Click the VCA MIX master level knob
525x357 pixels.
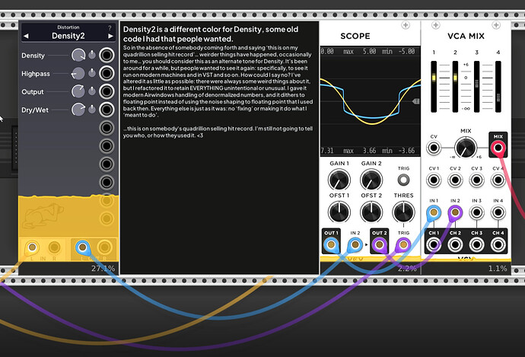click(466, 148)
